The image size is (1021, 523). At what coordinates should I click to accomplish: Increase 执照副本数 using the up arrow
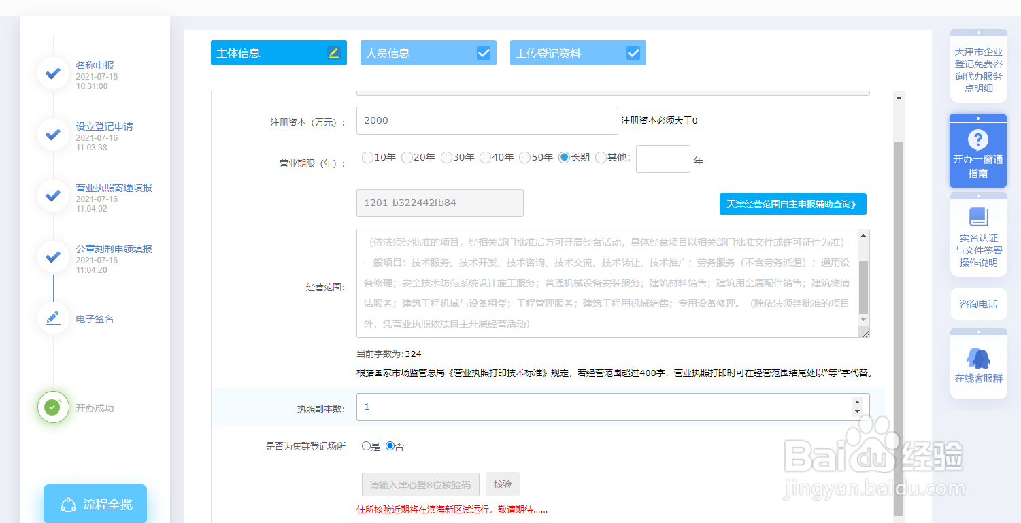click(856, 402)
